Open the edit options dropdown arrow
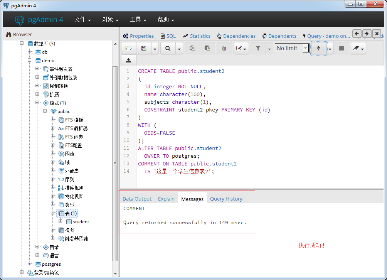387x280 pixels. [x=245, y=48]
